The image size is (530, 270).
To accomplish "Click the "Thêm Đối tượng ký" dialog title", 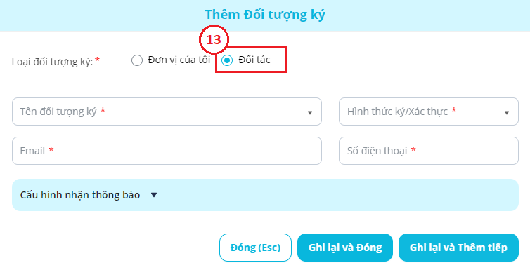I will (265, 15).
